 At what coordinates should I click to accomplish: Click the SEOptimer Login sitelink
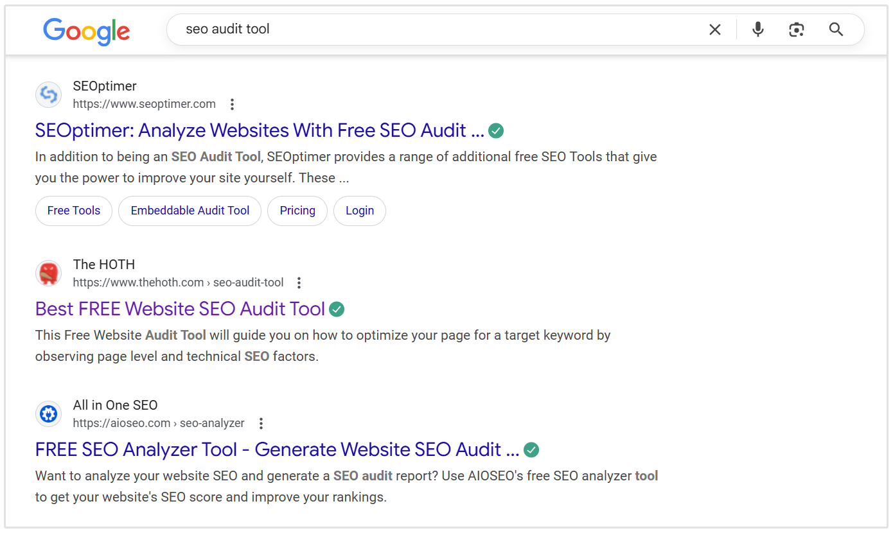pyautogui.click(x=359, y=210)
